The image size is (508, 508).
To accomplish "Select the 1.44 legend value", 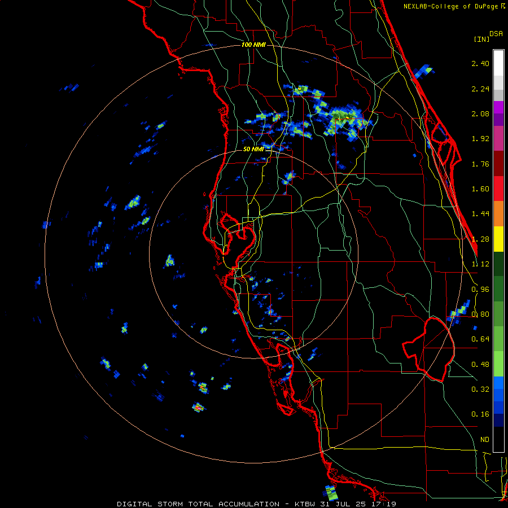I will coord(480,214).
